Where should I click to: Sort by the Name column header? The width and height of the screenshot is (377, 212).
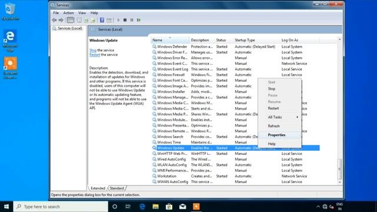(x=170, y=40)
